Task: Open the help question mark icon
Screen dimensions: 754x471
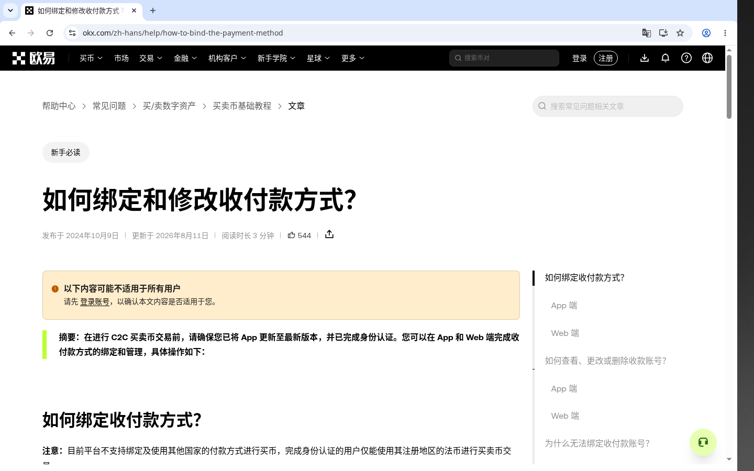Action: (686, 58)
